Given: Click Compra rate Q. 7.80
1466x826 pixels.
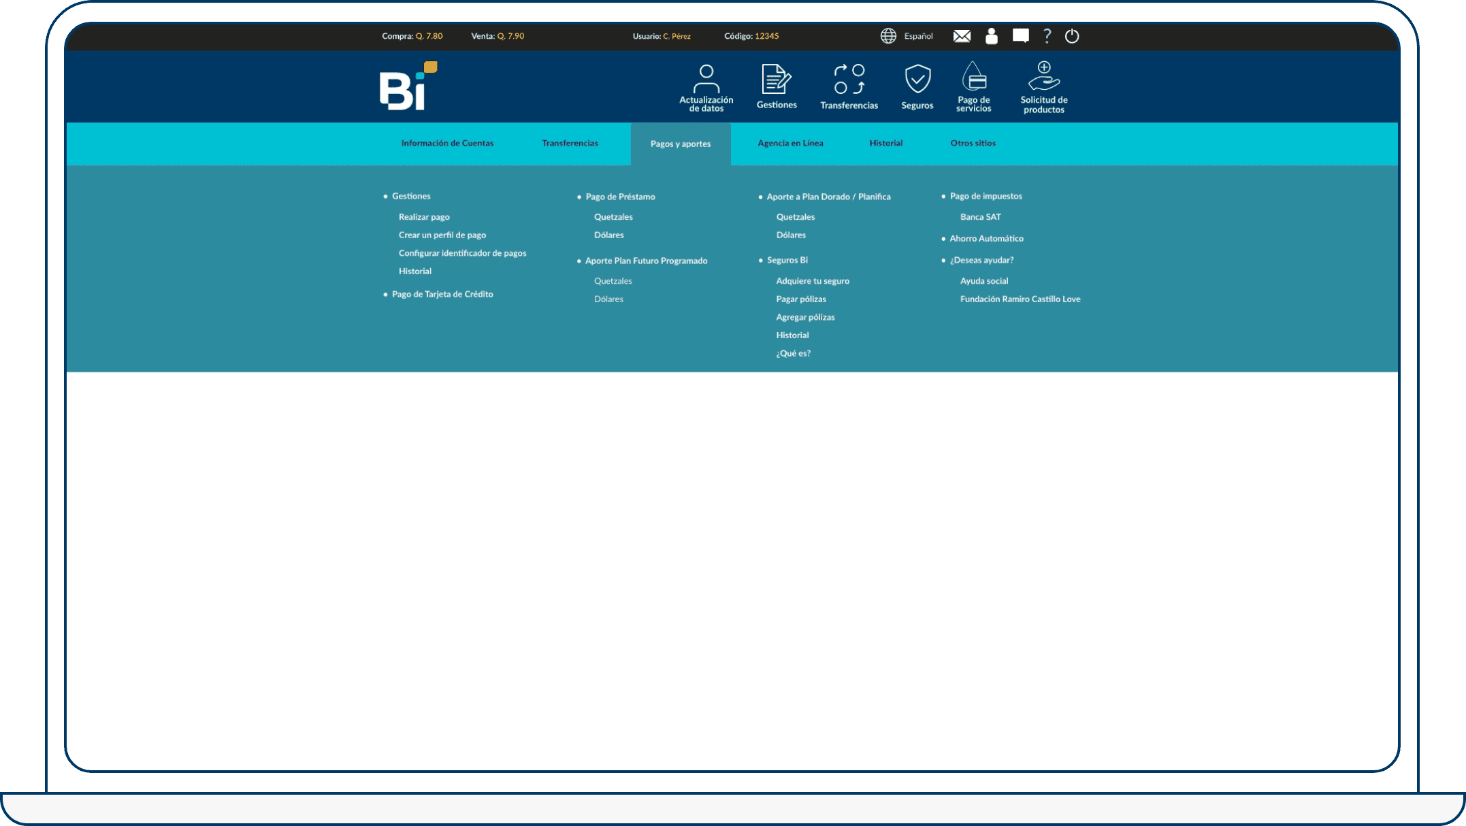Looking at the screenshot, I should [x=412, y=36].
